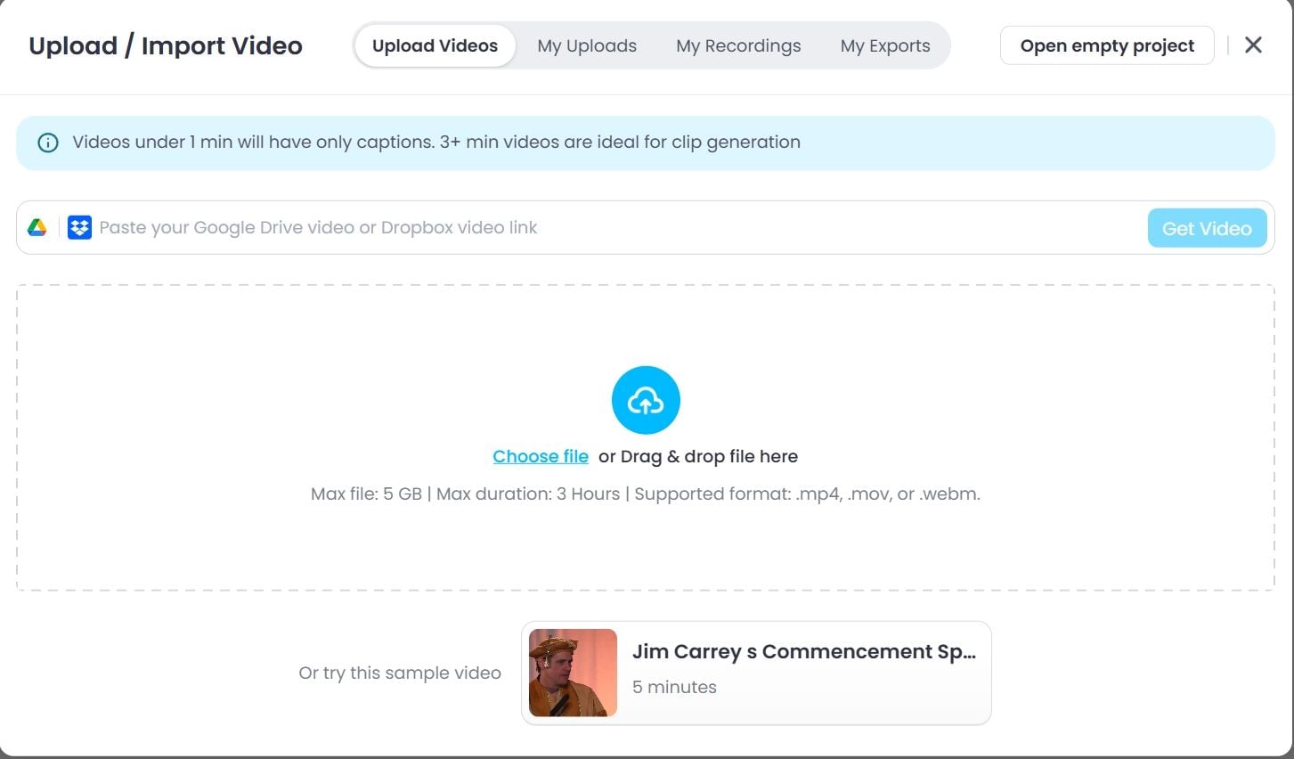The height and width of the screenshot is (759, 1294).
Task: Click the Get Video button
Action: [1207, 228]
